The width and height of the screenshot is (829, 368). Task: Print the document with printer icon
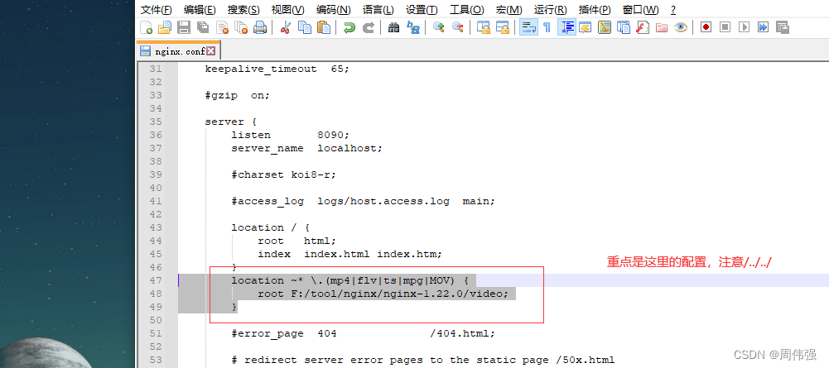(259, 27)
